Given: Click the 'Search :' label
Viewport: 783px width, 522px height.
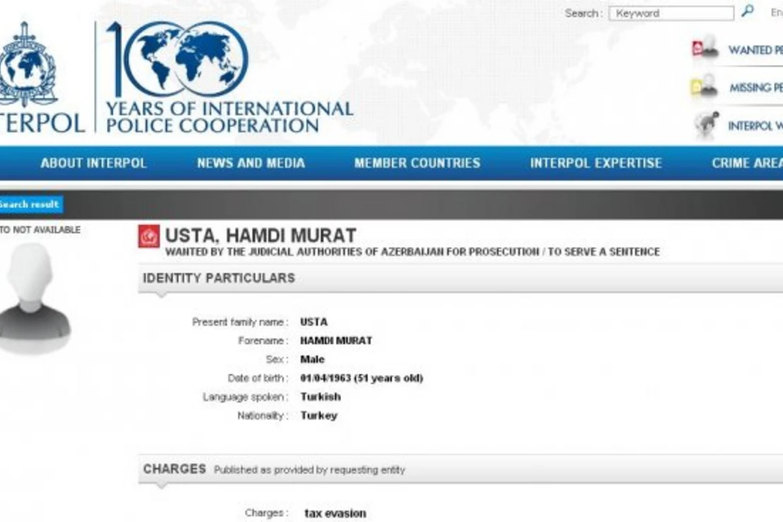Looking at the screenshot, I should click(584, 13).
